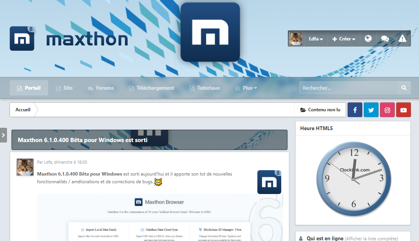
Task: Open the Twitter page
Action: [371, 110]
